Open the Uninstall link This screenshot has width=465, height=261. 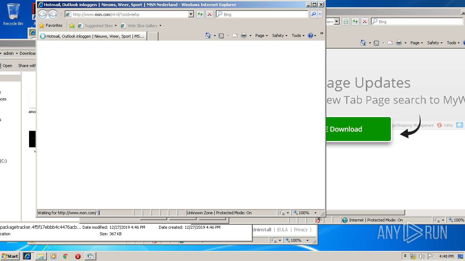coord(262,229)
